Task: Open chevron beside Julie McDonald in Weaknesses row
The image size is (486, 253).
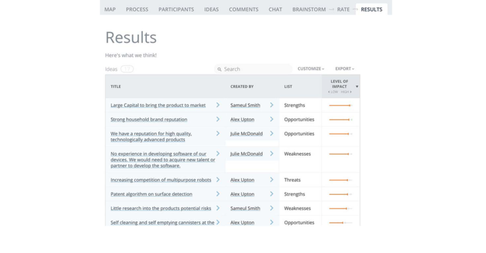Action: (271, 154)
